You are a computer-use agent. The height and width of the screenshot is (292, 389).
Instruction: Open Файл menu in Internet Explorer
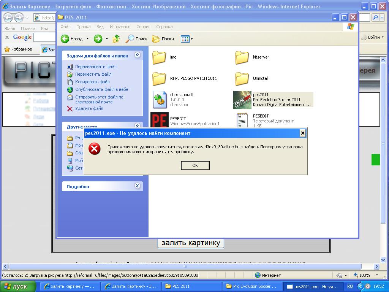tap(10, 29)
